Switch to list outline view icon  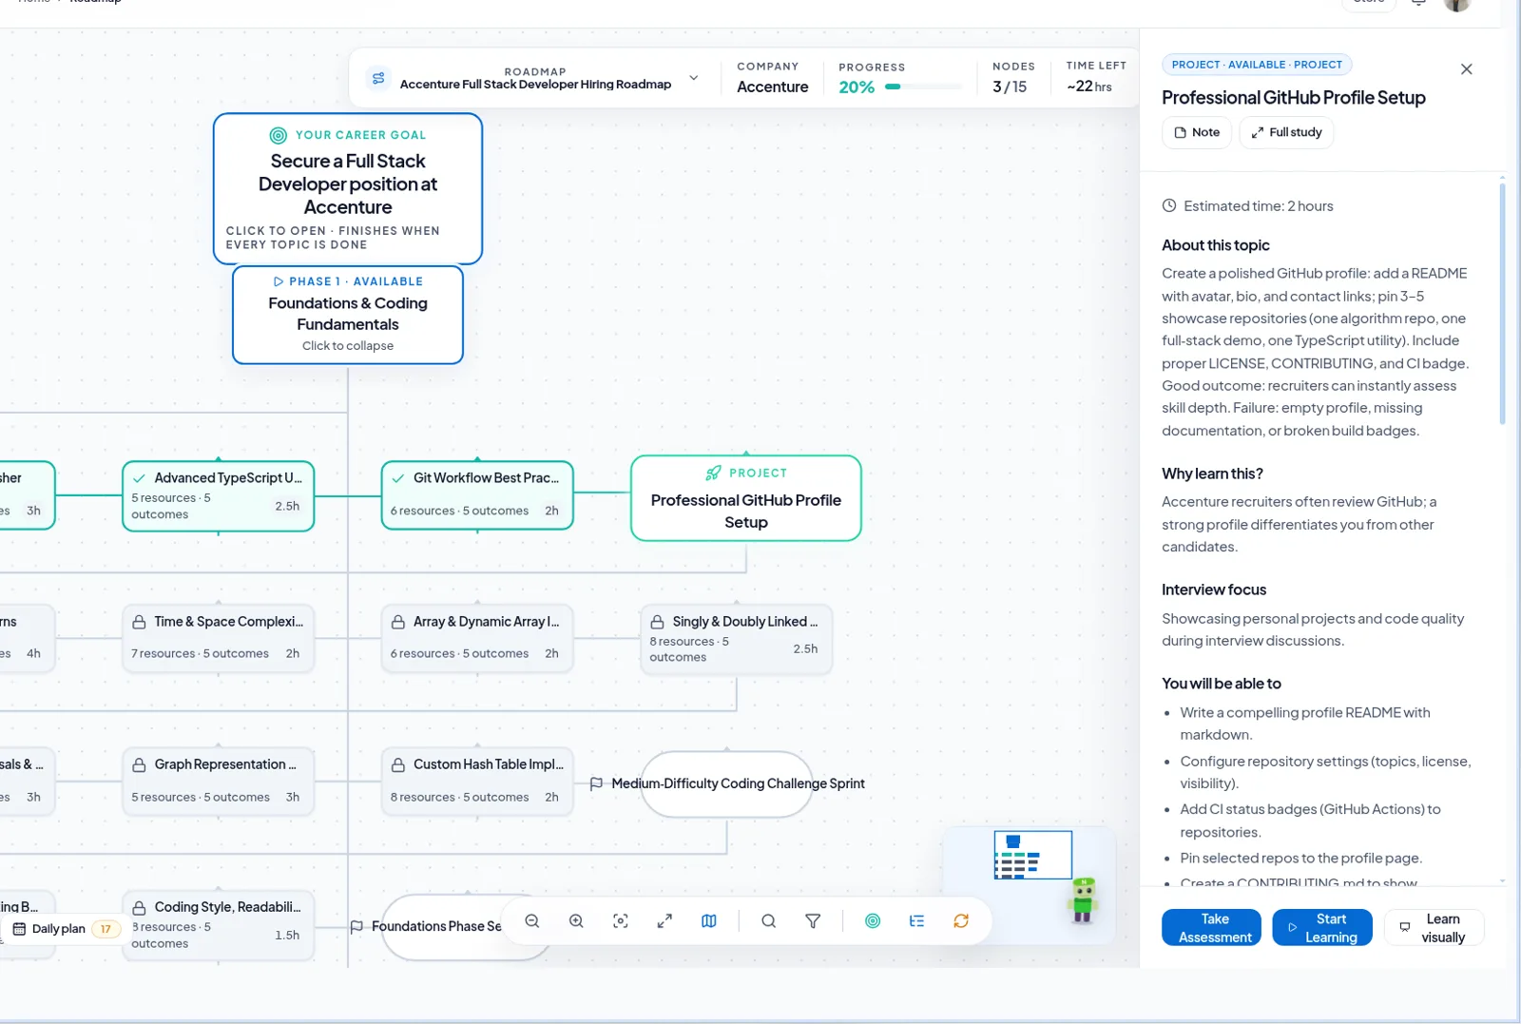pyautogui.click(x=916, y=921)
